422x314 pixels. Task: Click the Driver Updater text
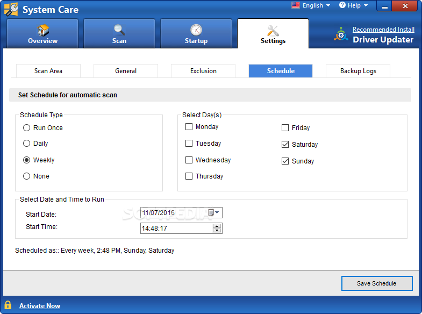coord(383,40)
